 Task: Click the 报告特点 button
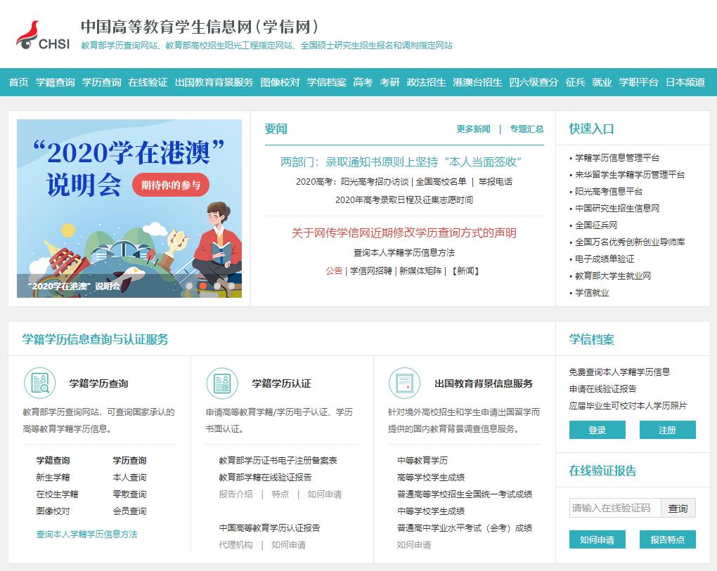click(668, 540)
